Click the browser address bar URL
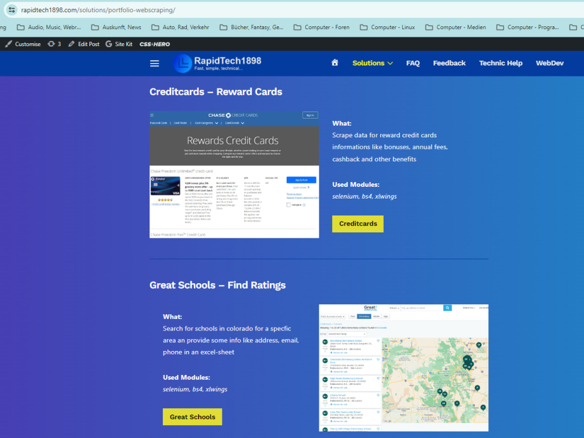The height and width of the screenshot is (438, 584). (x=98, y=10)
